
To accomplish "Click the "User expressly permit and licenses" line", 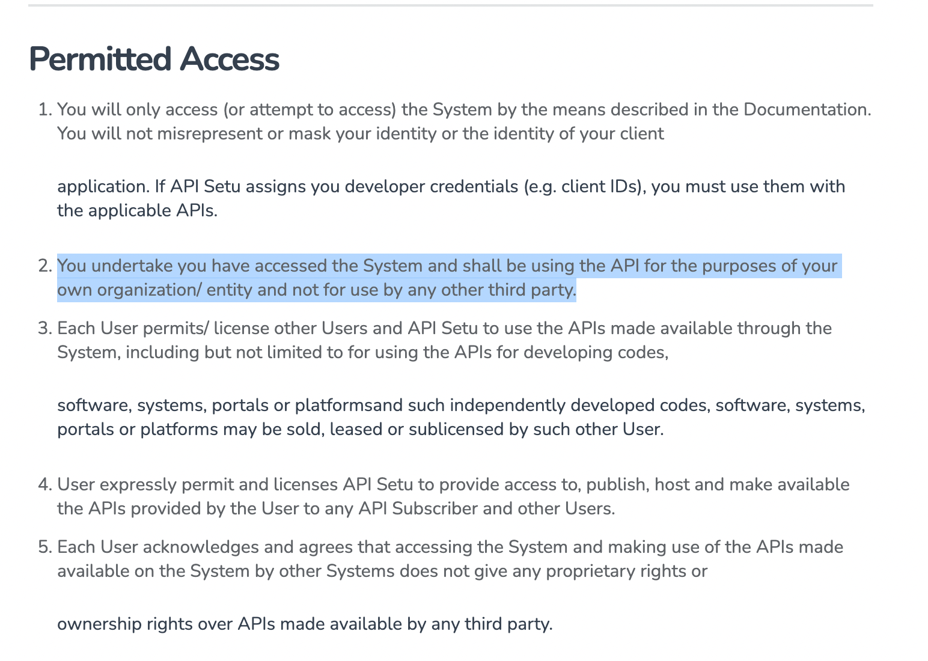I will coord(198,484).
